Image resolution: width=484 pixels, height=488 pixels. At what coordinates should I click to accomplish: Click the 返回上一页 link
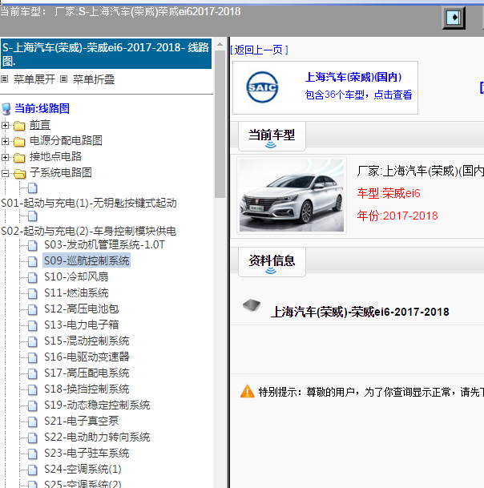tap(259, 50)
